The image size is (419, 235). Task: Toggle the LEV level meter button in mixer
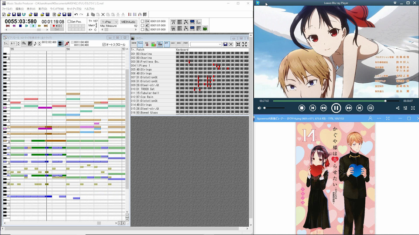153,44
